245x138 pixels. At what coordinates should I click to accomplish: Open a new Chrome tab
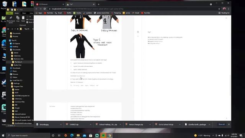click(99, 4)
